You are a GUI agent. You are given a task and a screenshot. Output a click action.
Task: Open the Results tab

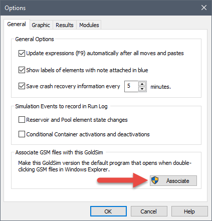coord(65,25)
